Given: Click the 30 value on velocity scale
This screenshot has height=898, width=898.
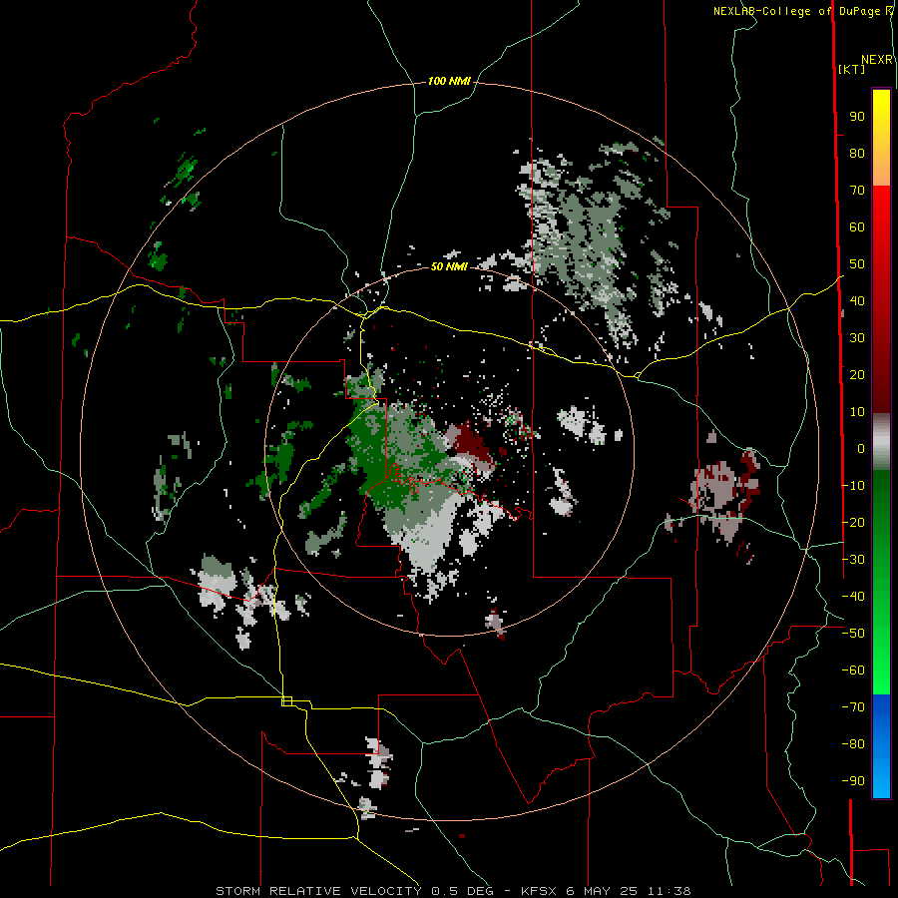Looking at the screenshot, I should coord(857,338).
